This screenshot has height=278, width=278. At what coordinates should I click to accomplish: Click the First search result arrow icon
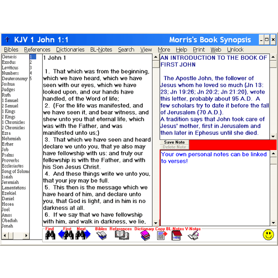tap(66, 235)
